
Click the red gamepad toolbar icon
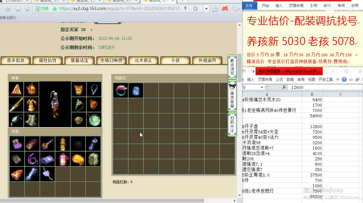click(x=225, y=9)
